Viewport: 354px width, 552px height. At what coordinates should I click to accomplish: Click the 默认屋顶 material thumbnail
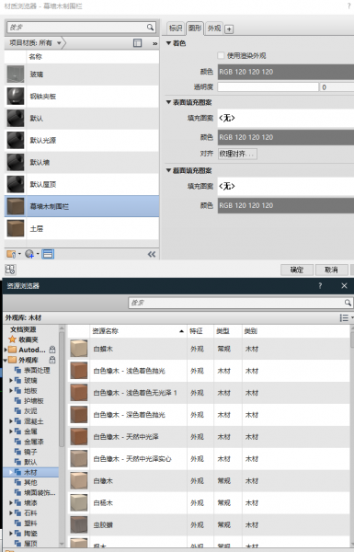[x=16, y=184]
